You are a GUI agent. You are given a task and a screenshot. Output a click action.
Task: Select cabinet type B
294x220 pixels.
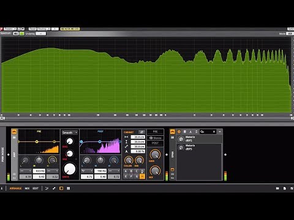(x=131, y=171)
